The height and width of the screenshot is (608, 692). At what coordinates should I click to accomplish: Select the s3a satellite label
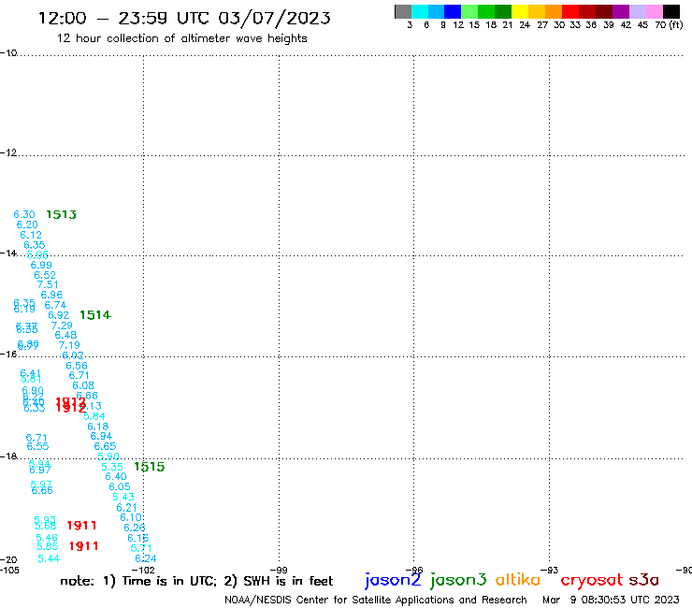(644, 580)
